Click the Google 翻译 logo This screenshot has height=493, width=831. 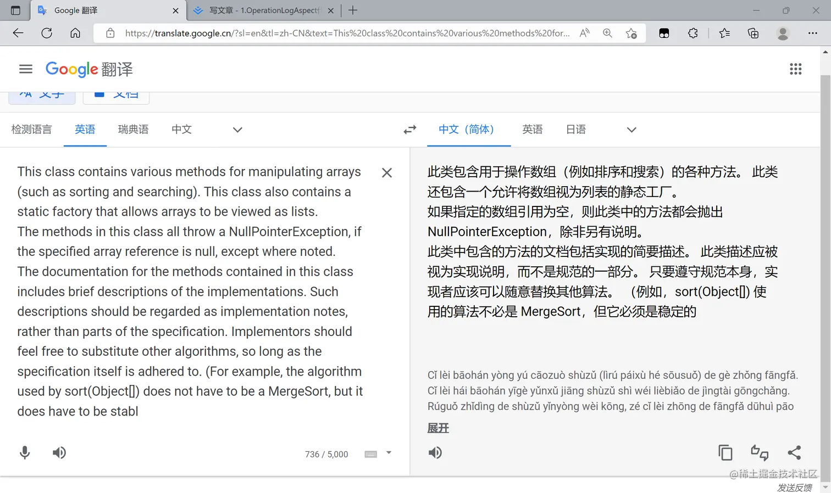89,69
